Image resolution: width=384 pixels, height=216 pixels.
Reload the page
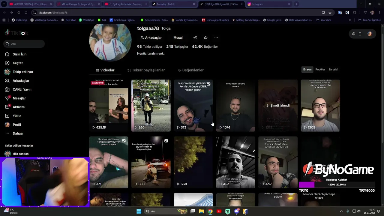point(19,13)
